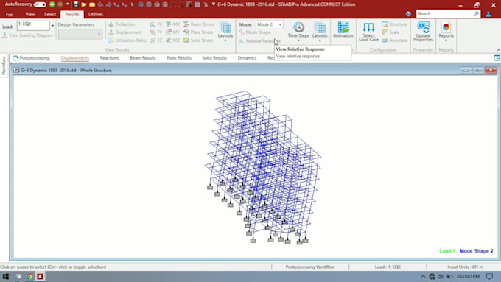Open the notification center icon
The height and width of the screenshot is (282, 501).
(489, 277)
